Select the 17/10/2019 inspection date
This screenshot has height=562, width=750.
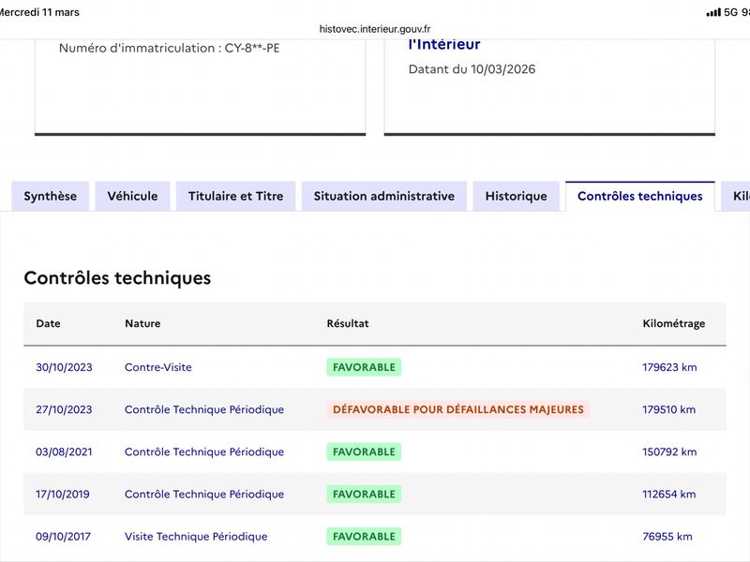point(63,495)
